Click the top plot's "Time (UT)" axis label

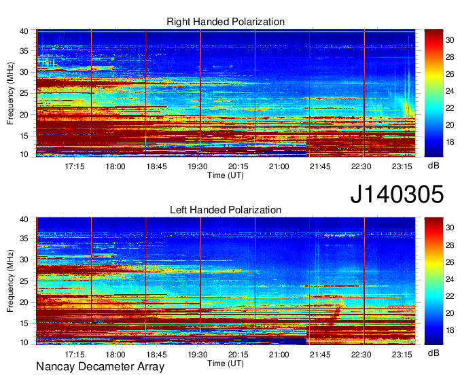(x=226, y=175)
